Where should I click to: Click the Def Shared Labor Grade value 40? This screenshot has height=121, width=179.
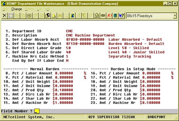(x=68, y=52)
